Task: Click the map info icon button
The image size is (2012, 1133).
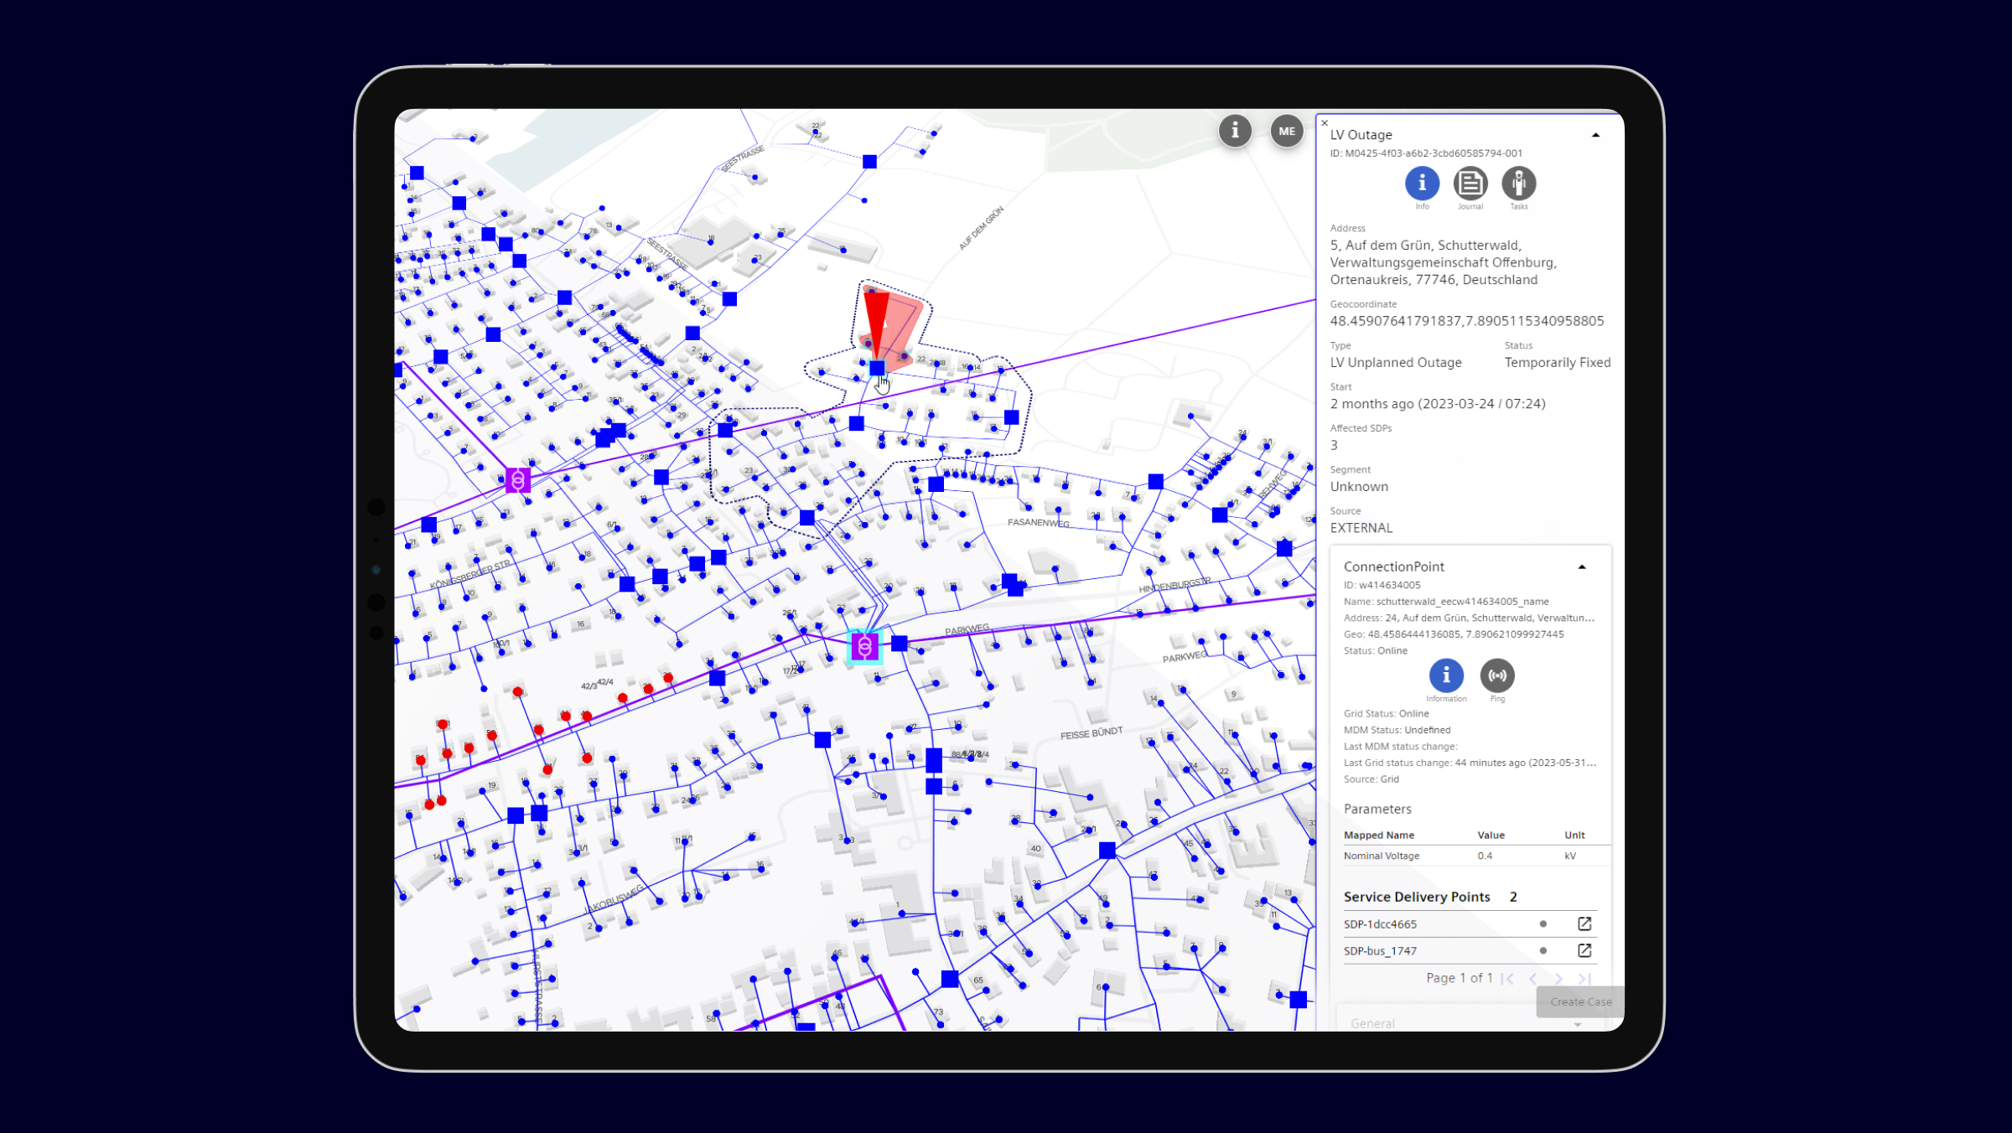Action: (x=1234, y=131)
